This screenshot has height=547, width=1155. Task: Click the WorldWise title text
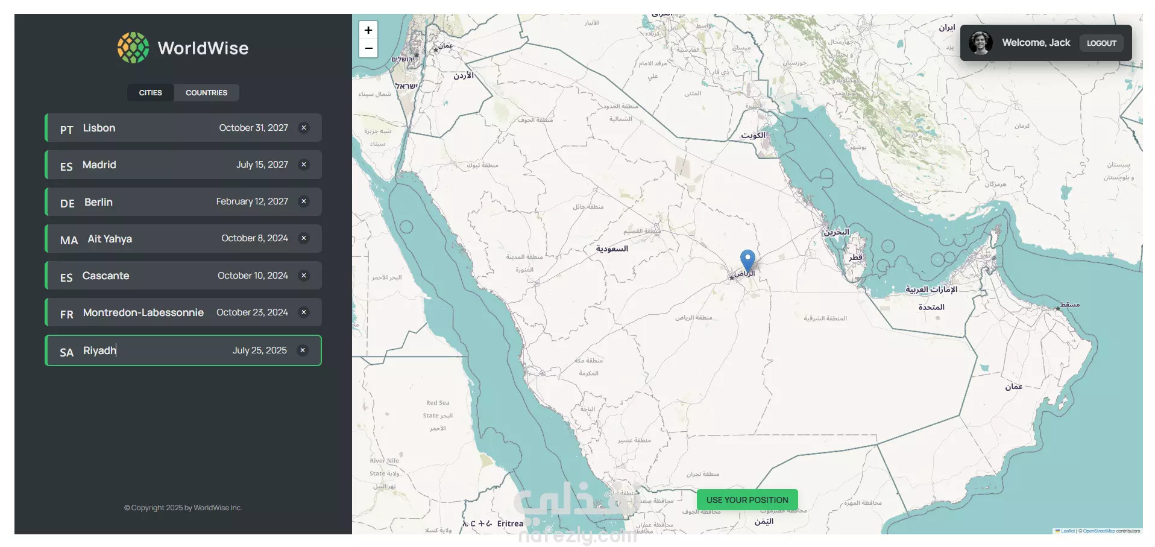pos(203,48)
